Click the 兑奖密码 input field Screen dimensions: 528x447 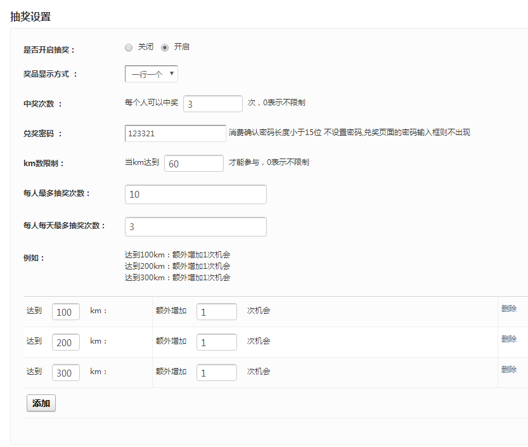pyautogui.click(x=176, y=133)
